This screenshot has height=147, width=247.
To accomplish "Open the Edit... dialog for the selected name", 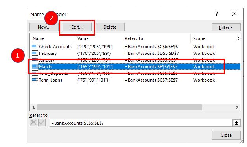I will (77, 27).
